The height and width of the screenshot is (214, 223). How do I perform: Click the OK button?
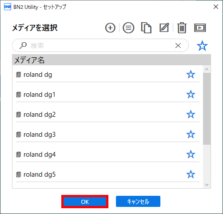point(85,202)
